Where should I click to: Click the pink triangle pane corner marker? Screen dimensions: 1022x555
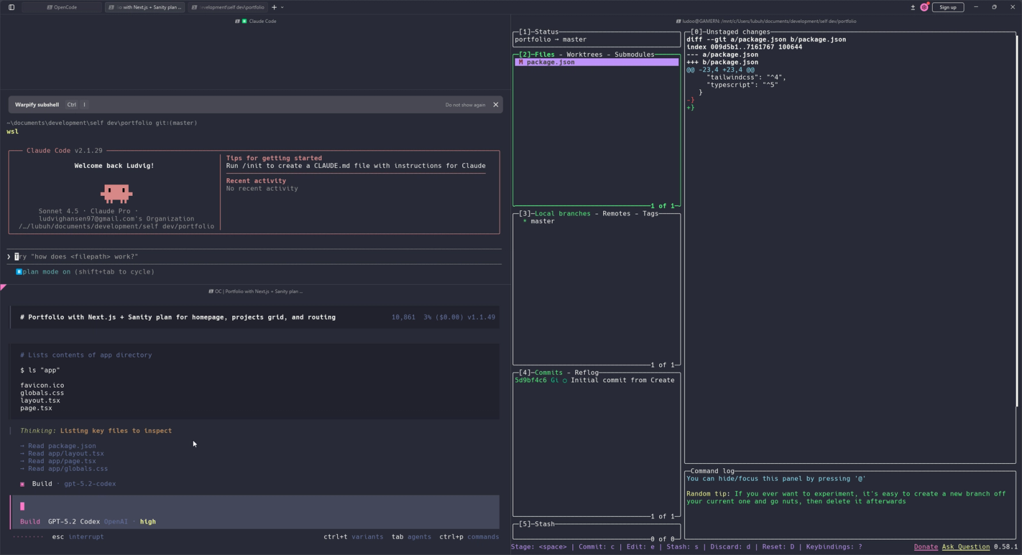click(3, 288)
